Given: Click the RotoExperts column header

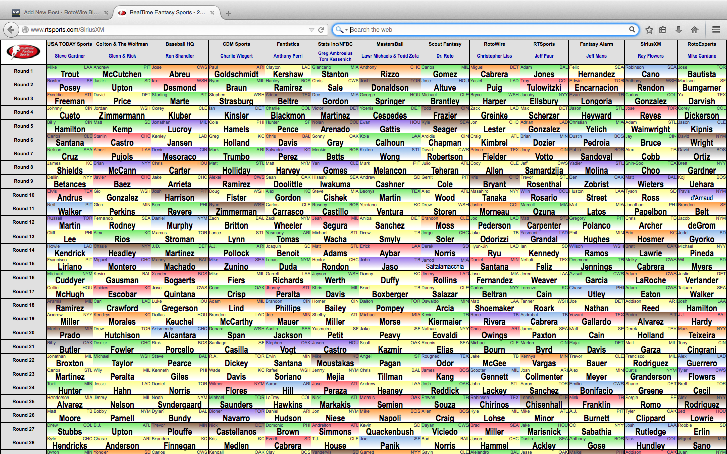Looking at the screenshot, I should (x=701, y=44).
